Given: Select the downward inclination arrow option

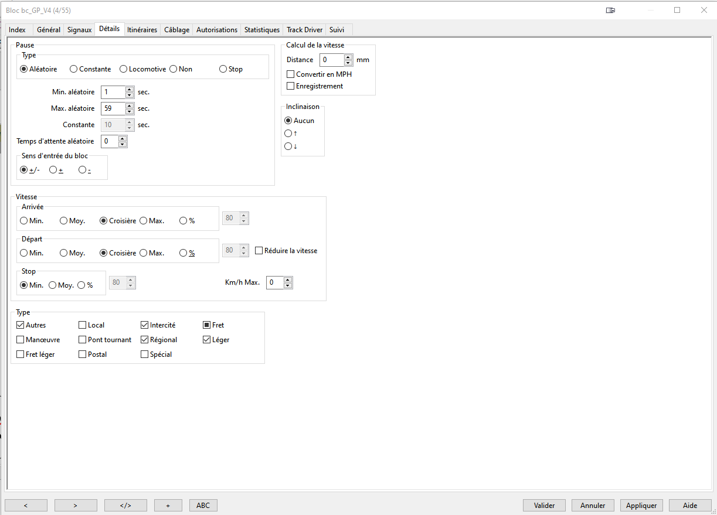Looking at the screenshot, I should click(x=288, y=146).
